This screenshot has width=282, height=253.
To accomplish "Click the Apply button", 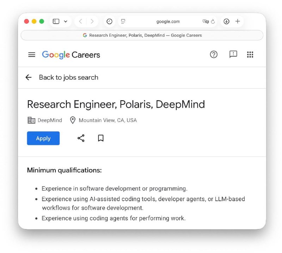I will click(x=43, y=138).
